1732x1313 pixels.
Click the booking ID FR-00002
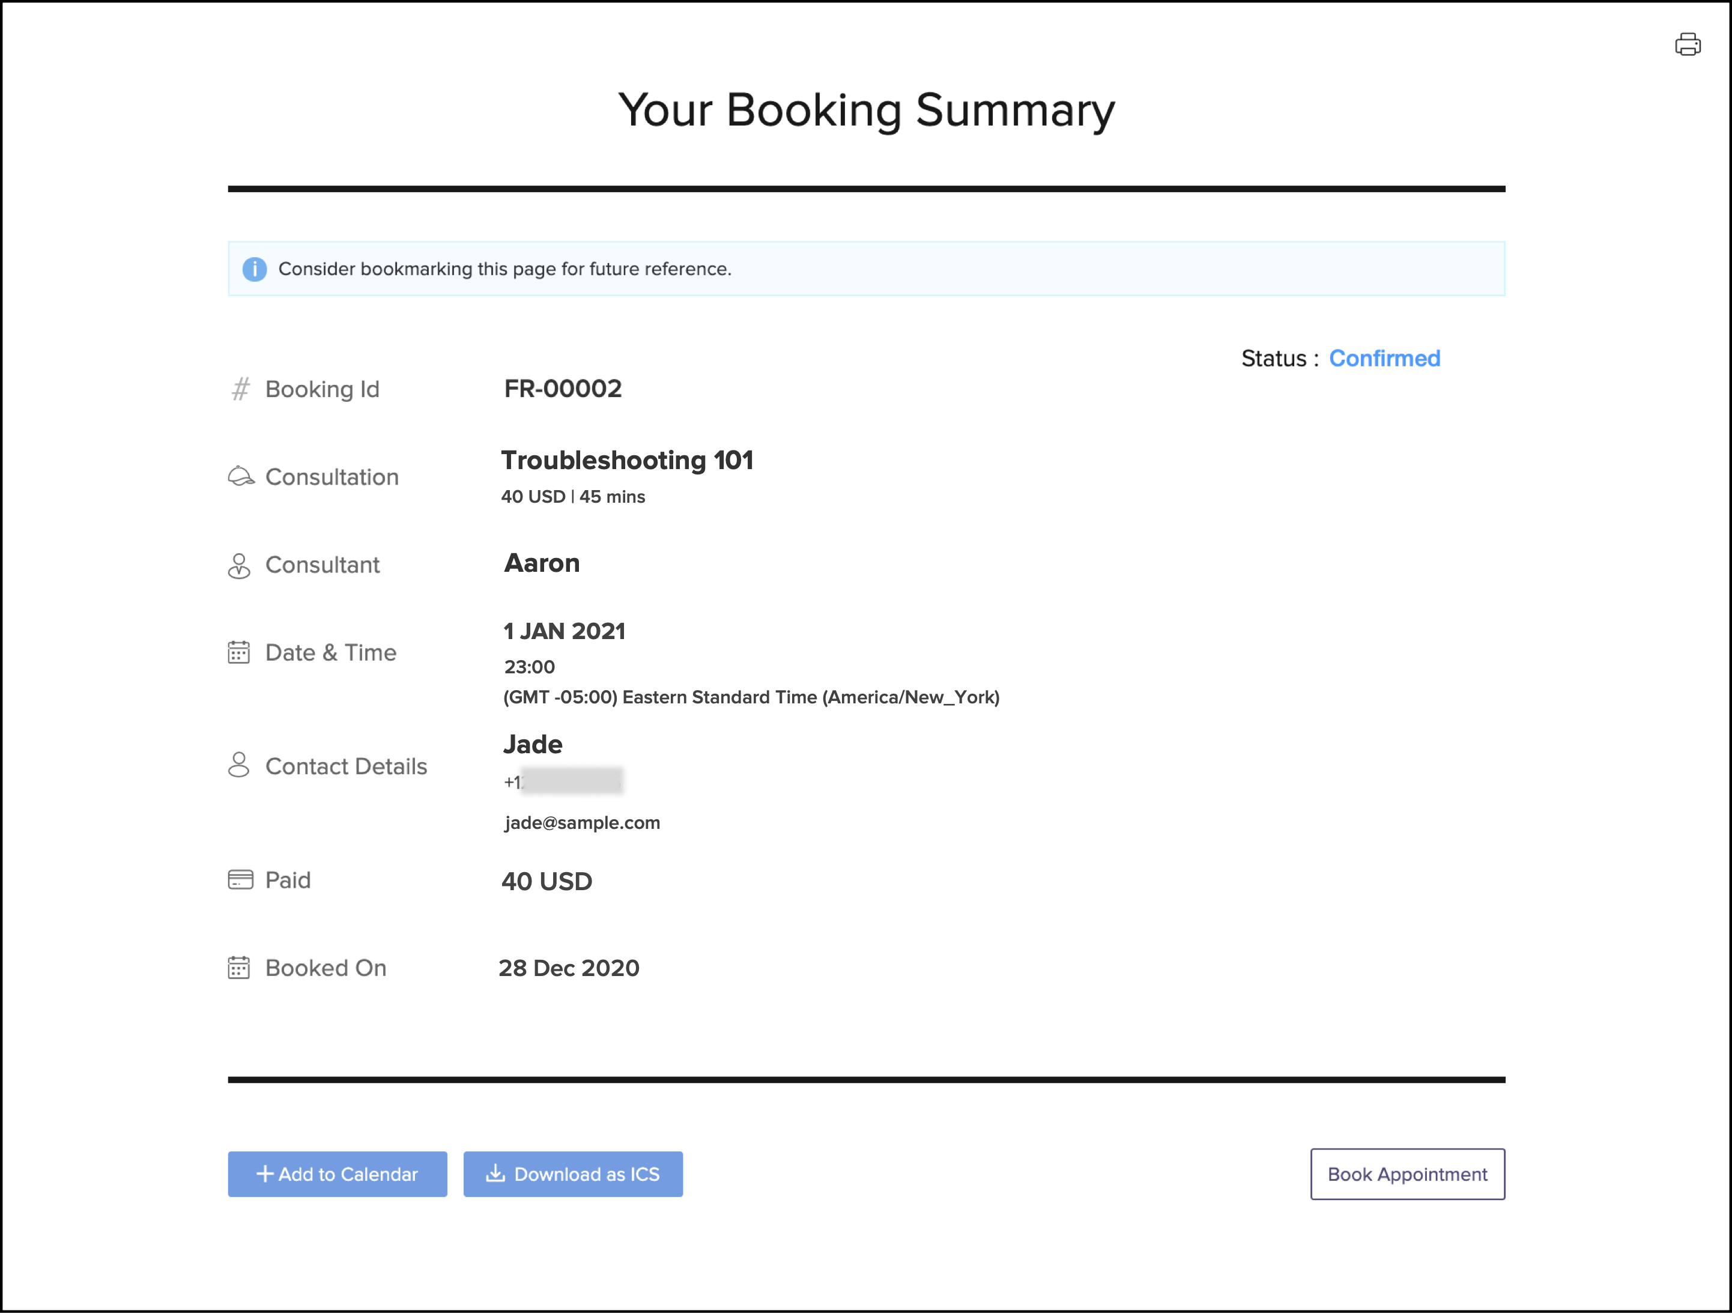click(562, 389)
